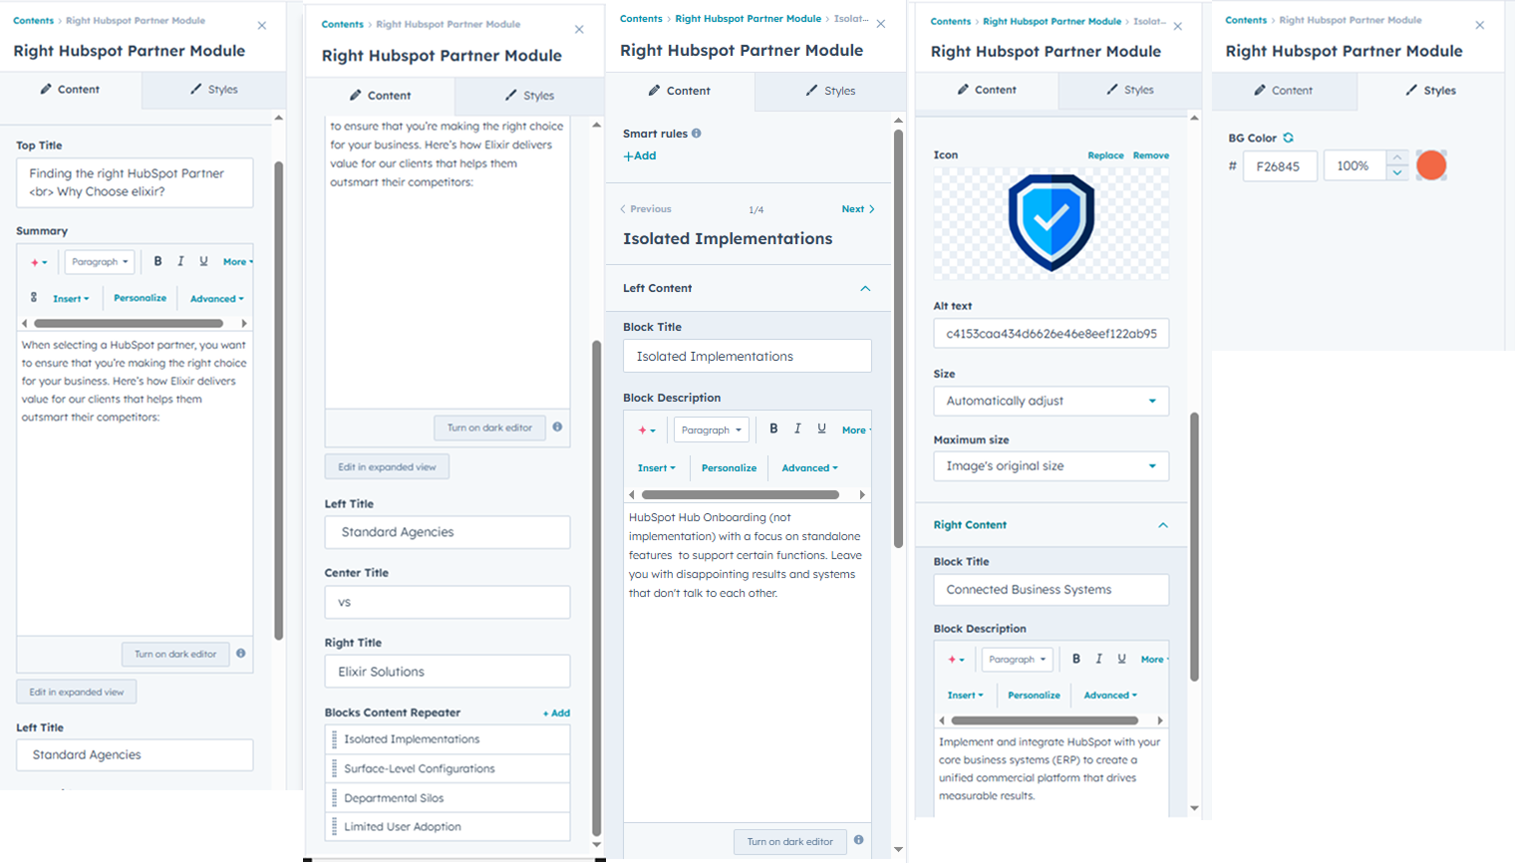Grab drag handle of Isolated Implementations list row
The image size is (1515, 863).
(334, 739)
